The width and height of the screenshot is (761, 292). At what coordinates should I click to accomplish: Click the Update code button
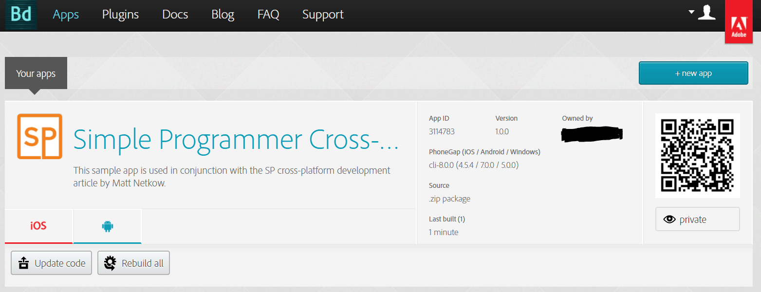pyautogui.click(x=51, y=263)
